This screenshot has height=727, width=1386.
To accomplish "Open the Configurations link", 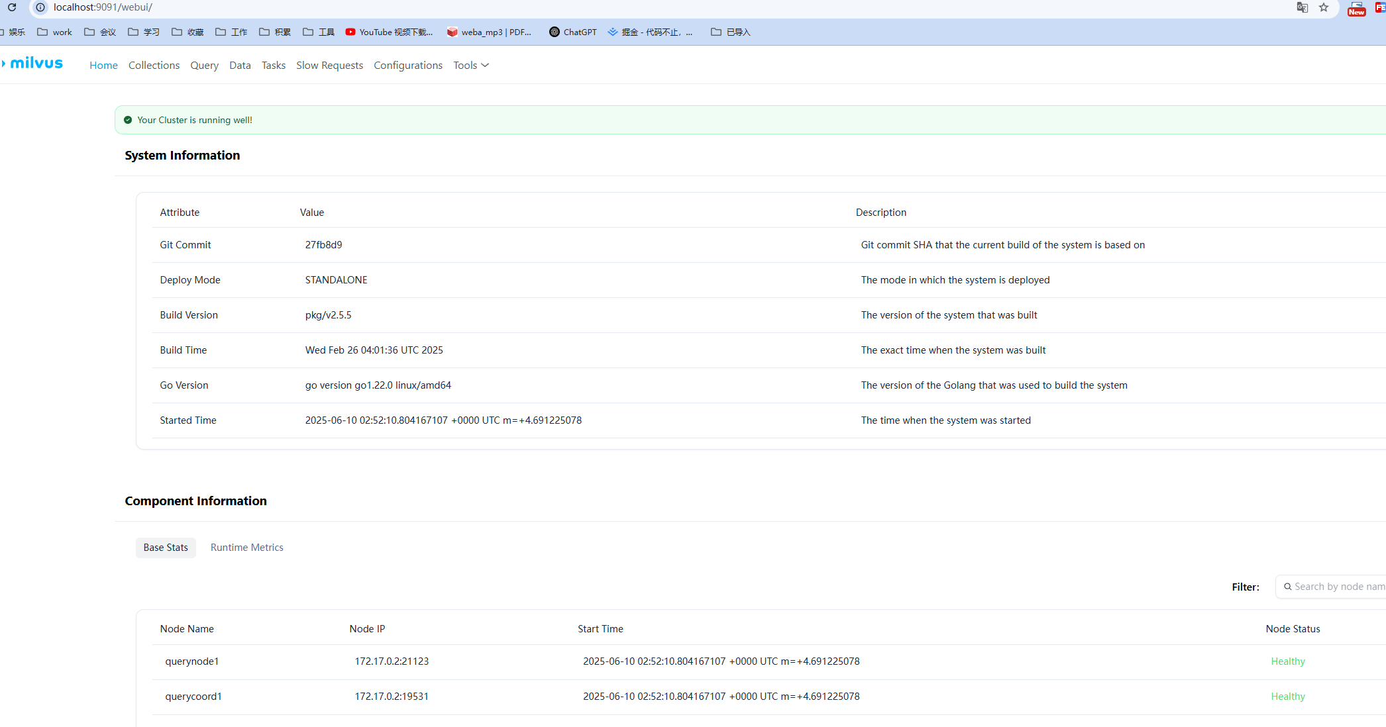I will pyautogui.click(x=407, y=65).
